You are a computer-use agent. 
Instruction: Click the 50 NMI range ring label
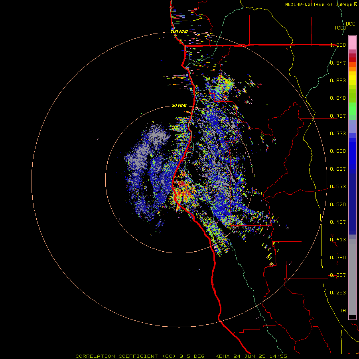pos(179,106)
